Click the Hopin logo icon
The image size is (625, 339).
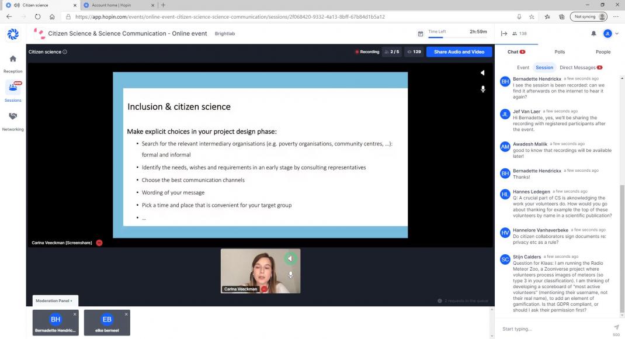[x=13, y=34]
